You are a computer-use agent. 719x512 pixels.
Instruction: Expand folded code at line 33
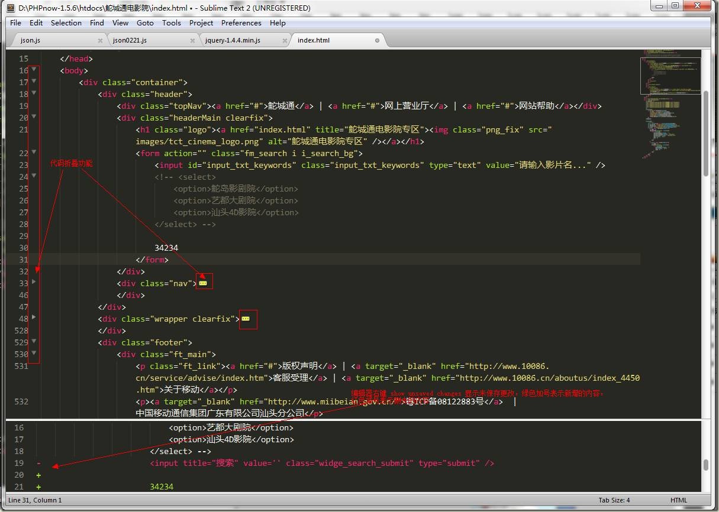tap(34, 282)
